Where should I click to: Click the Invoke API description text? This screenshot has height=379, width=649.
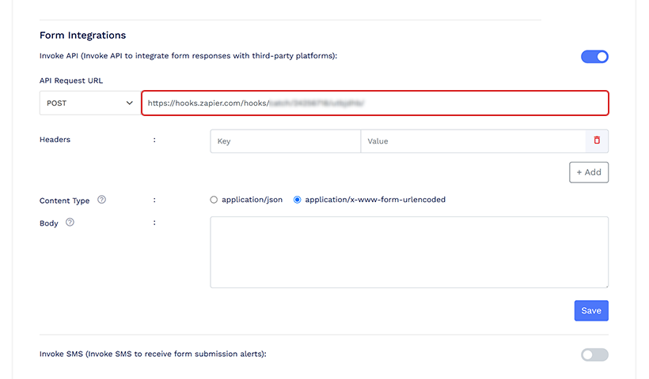click(x=188, y=55)
